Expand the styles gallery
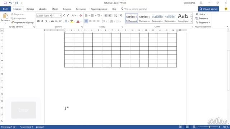The image size is (230, 129). pos(191,21)
